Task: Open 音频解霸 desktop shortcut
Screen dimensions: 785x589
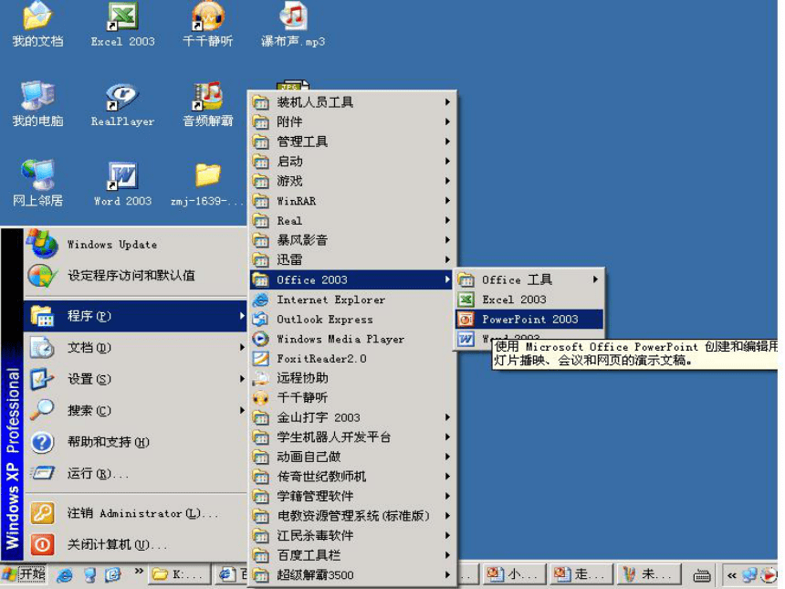Action: point(208,103)
